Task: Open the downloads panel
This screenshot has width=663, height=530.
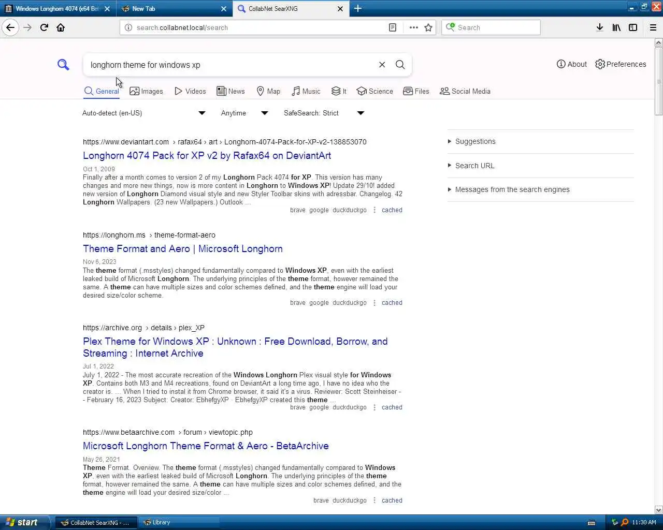Action: (x=600, y=27)
